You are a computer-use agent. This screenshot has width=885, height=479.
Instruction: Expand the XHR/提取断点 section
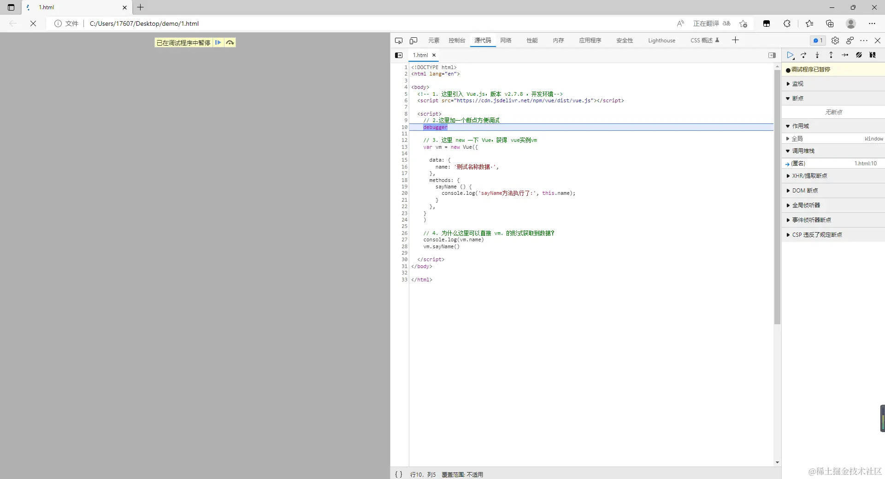833,176
